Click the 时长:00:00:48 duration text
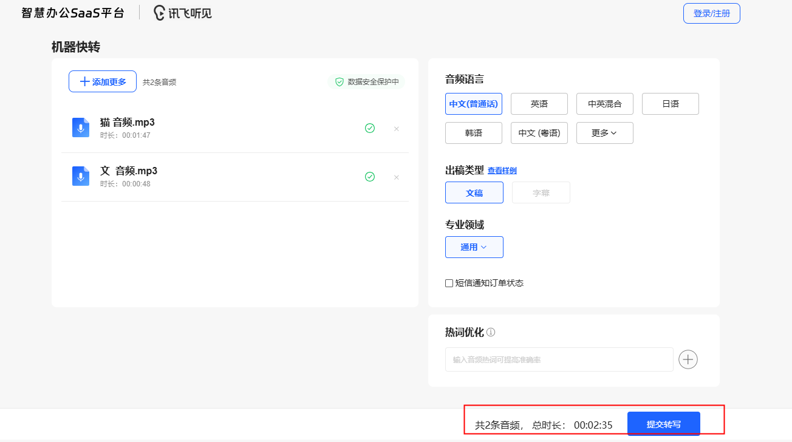Image resolution: width=792 pixels, height=442 pixels. pyautogui.click(x=125, y=184)
